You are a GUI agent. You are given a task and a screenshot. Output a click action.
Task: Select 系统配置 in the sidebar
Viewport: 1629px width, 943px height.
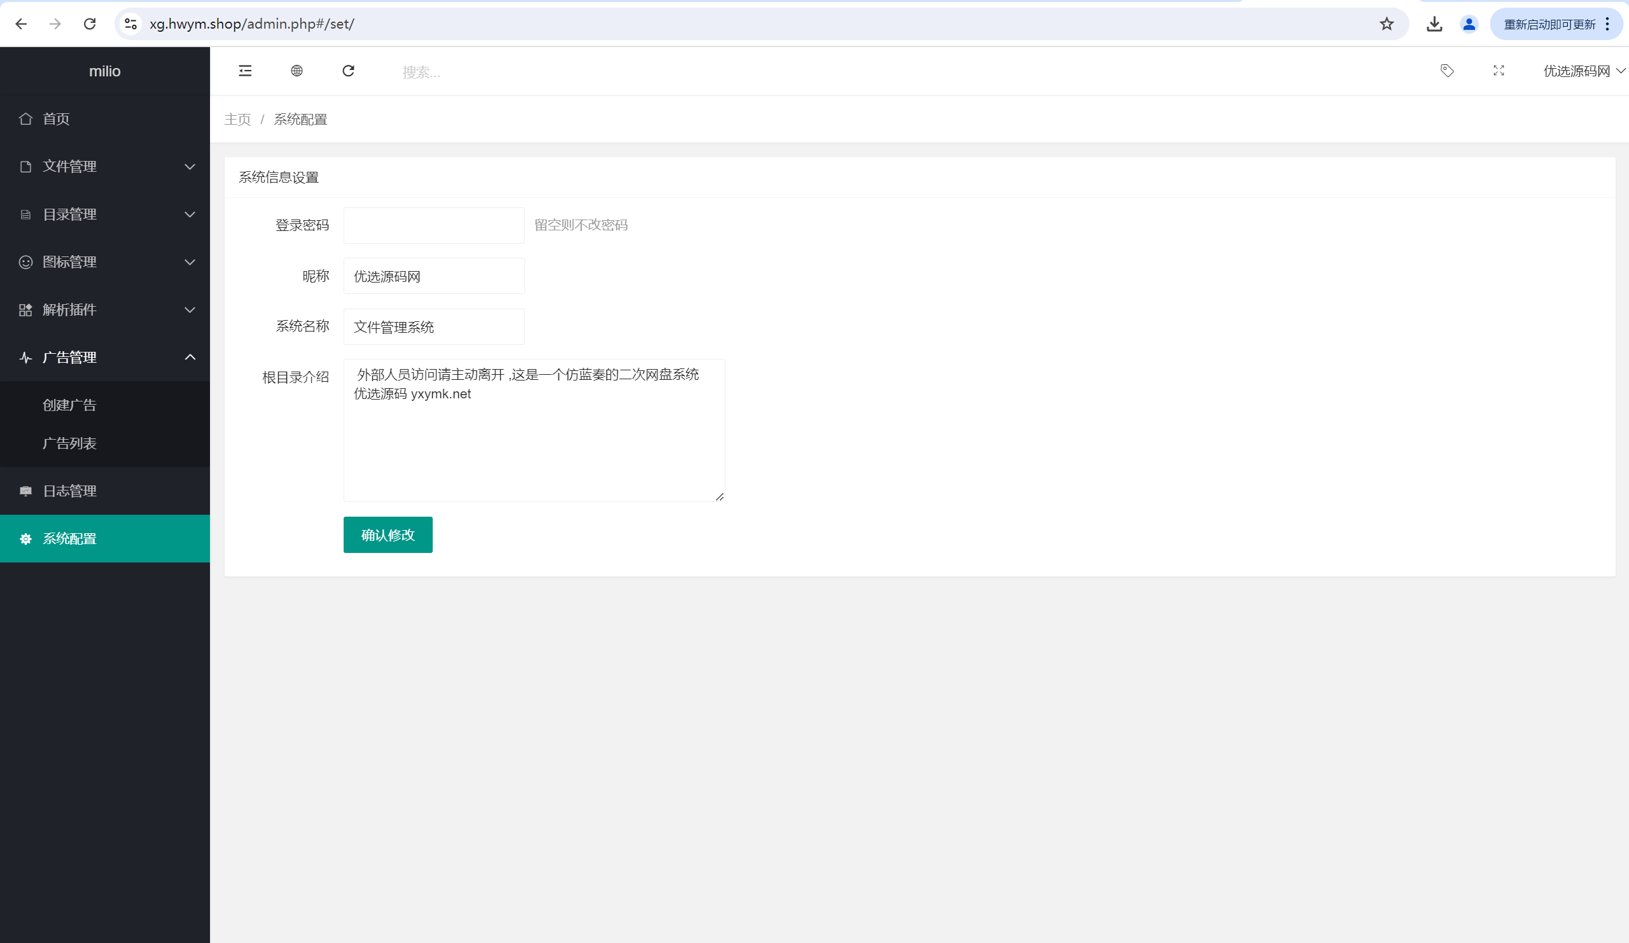pos(105,539)
